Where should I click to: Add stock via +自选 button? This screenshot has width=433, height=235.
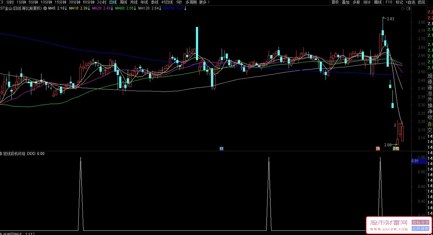pyautogui.click(x=410, y=2)
